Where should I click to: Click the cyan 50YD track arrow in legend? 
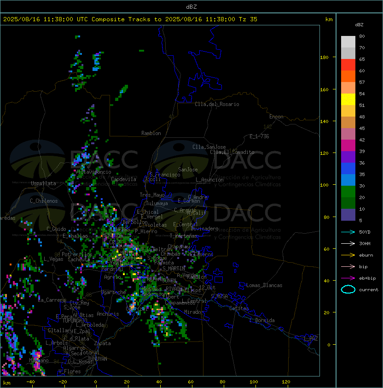(x=348, y=232)
